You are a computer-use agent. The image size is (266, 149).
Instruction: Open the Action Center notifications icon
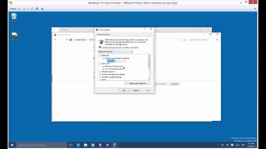coord(232,145)
